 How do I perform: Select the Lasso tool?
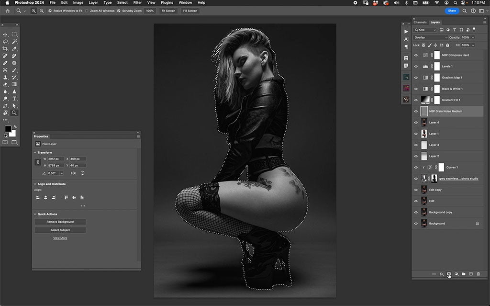[x=5, y=41]
